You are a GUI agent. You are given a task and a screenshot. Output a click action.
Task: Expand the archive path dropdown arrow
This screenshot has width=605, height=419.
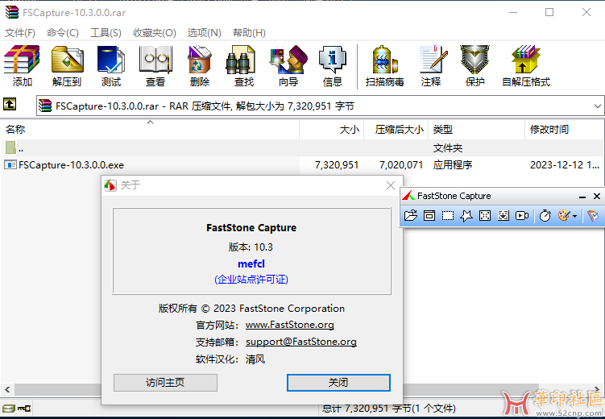tap(597, 106)
